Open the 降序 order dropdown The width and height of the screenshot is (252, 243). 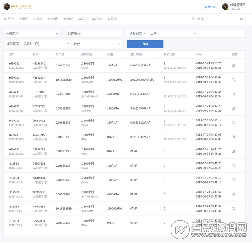tap(98, 44)
